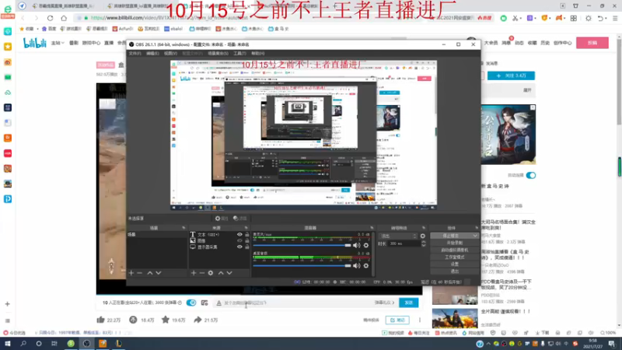Screen dimensions: 622x350
Task: Lock the 显示器采集 source
Action: pyautogui.click(x=247, y=247)
